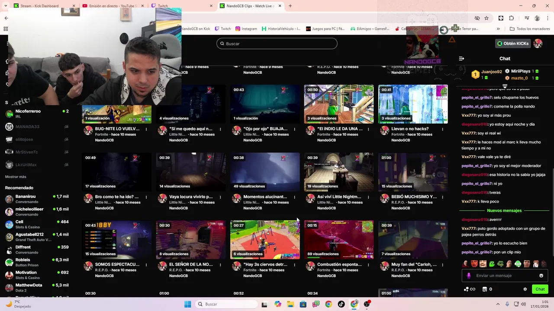This screenshot has height=311, width=554.
Task: Switch to Emisión en directo YouTube tab
Action: coord(113,6)
